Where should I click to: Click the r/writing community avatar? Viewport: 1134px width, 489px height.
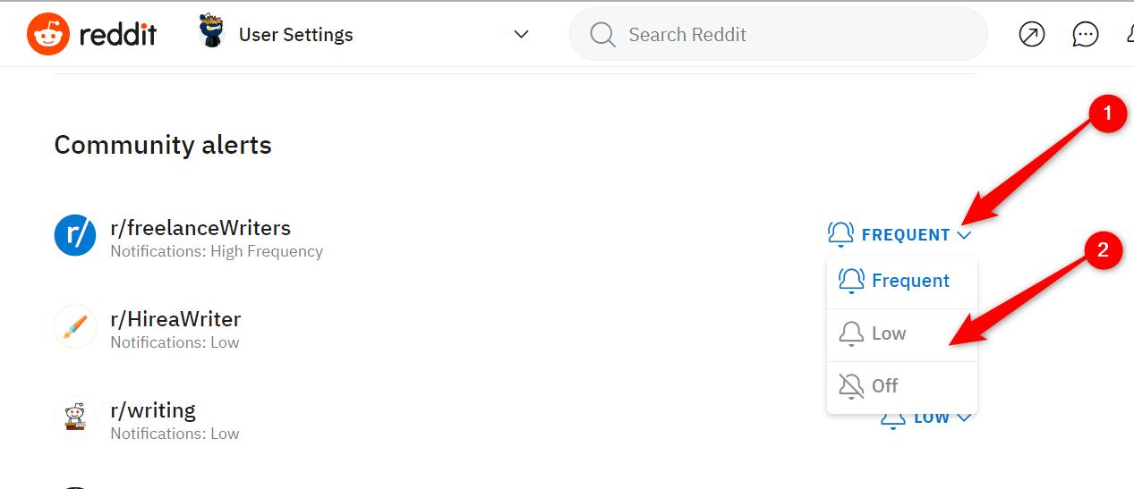(75, 417)
